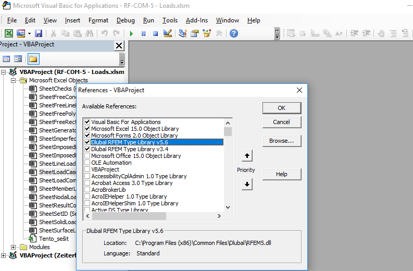Click the reference list scroll down arrow

(x=228, y=207)
